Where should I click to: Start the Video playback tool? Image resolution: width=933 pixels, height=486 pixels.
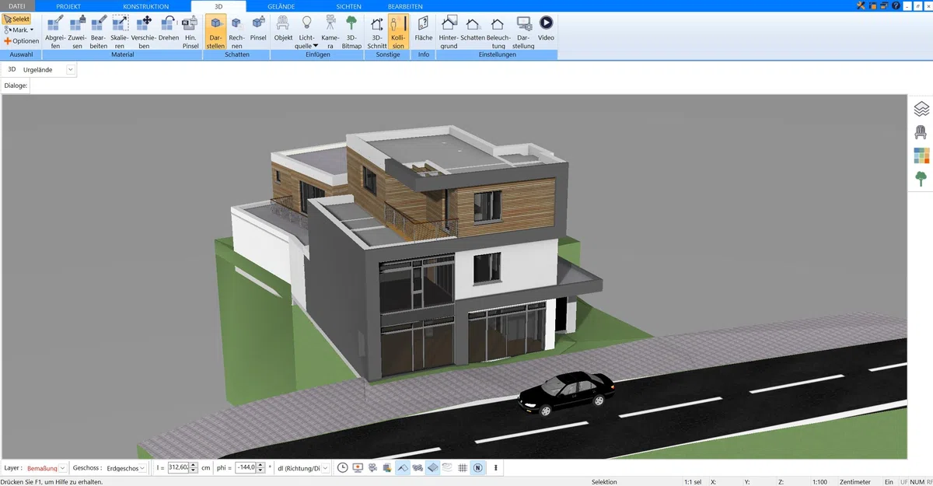[546, 28]
